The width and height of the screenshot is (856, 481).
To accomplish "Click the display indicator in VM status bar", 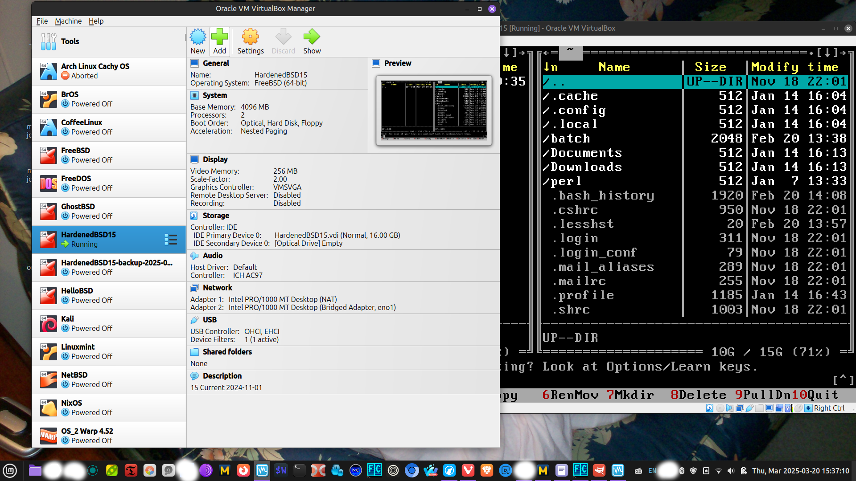I will click(x=769, y=408).
